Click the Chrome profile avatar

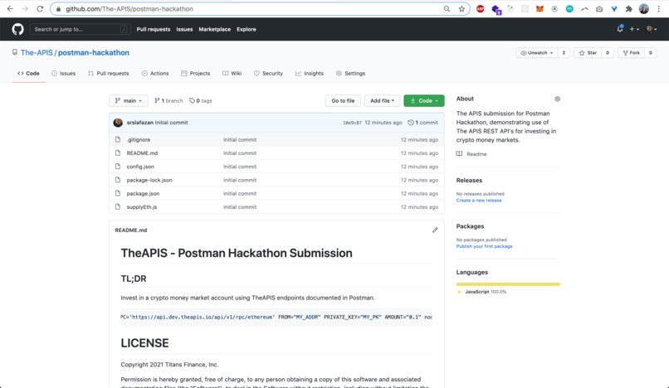pyautogui.click(x=644, y=8)
